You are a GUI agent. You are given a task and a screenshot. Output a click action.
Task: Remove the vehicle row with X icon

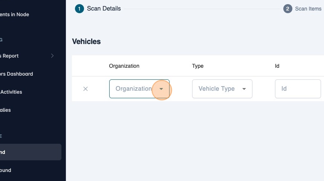pos(86,89)
